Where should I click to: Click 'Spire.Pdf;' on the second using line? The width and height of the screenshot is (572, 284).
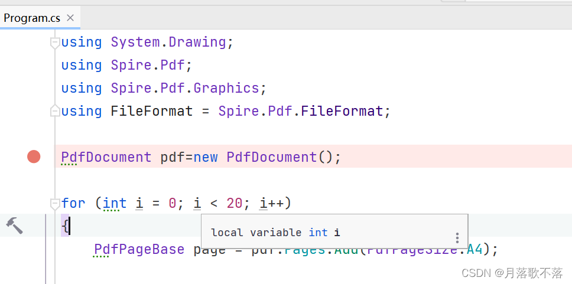[151, 66]
